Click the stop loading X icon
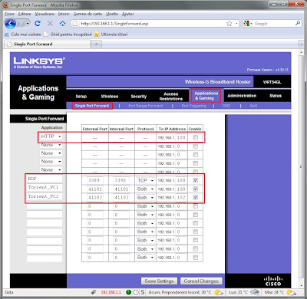 50,24
